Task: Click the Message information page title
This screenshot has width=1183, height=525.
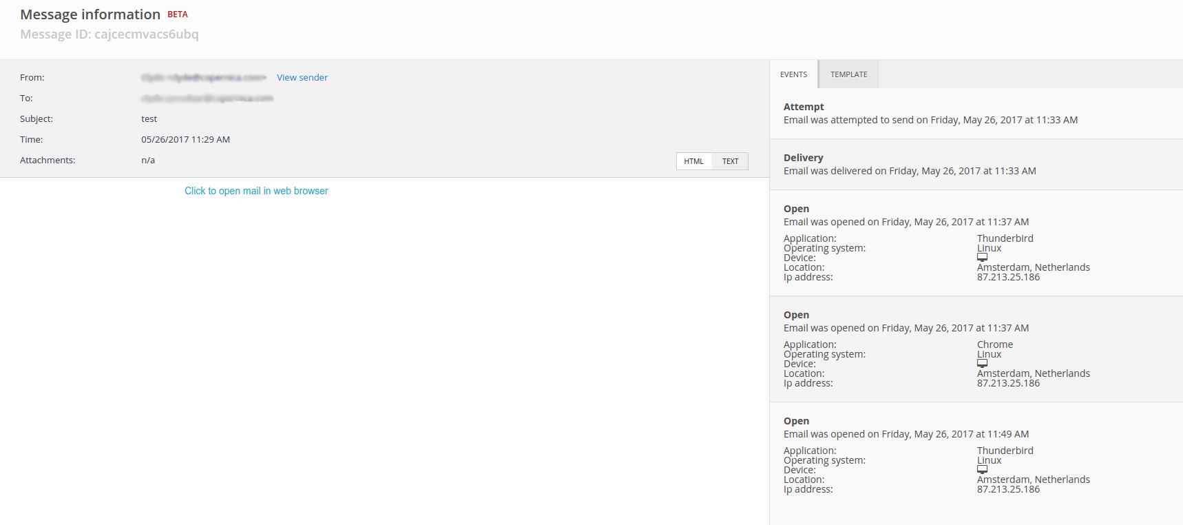Action: tap(90, 14)
